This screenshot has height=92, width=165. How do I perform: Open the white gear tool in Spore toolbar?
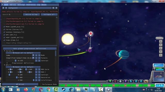(x=120, y=81)
